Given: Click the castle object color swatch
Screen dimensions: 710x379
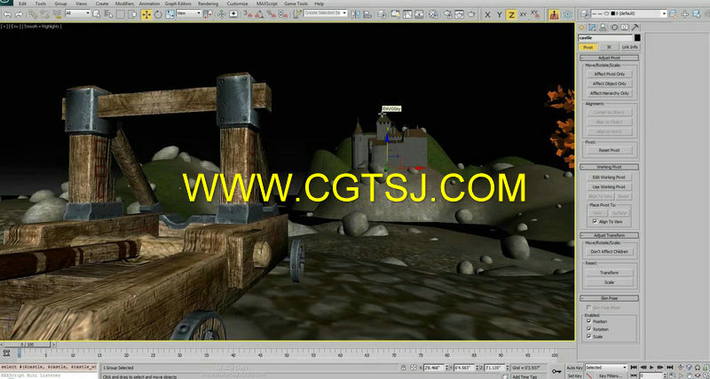Looking at the screenshot, I should pos(637,38).
